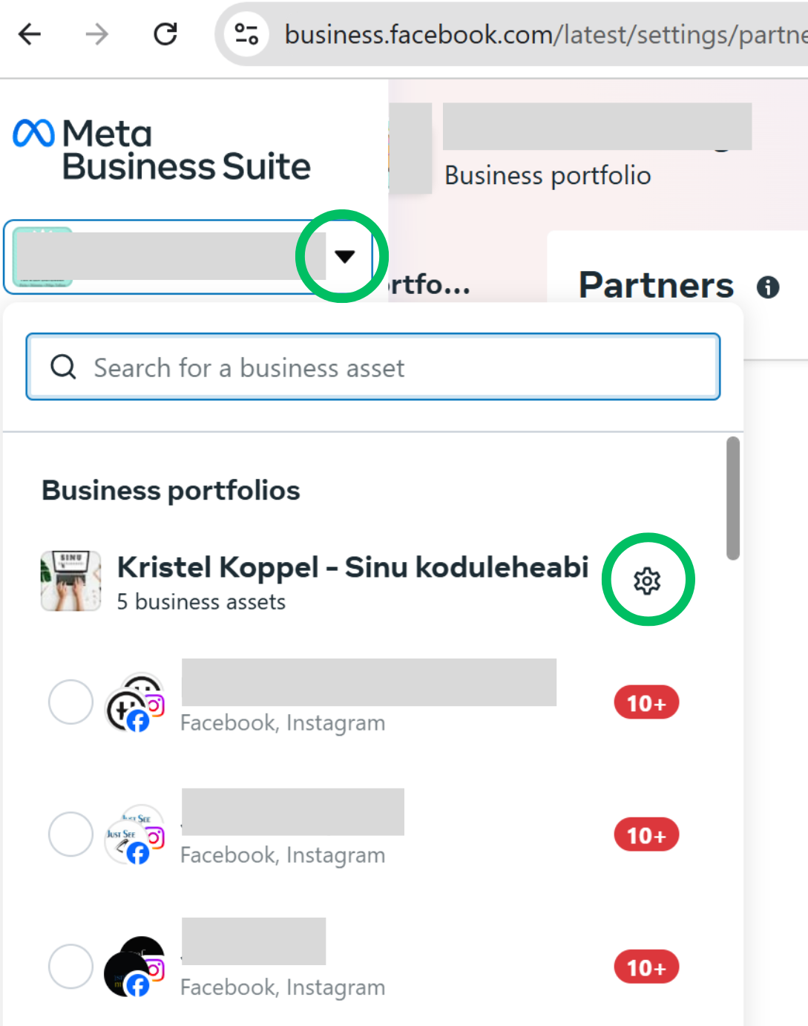Click the third asset's 10+ notification badge
This screenshot has height=1026, width=808.
click(x=646, y=967)
